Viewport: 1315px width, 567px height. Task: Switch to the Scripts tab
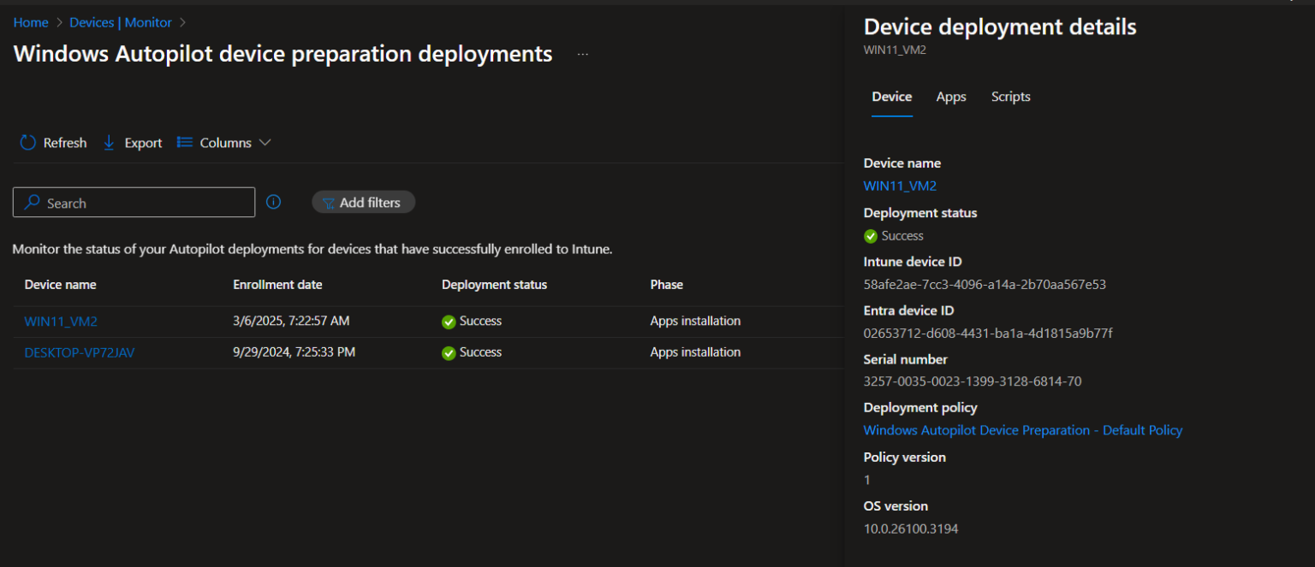(x=1010, y=97)
